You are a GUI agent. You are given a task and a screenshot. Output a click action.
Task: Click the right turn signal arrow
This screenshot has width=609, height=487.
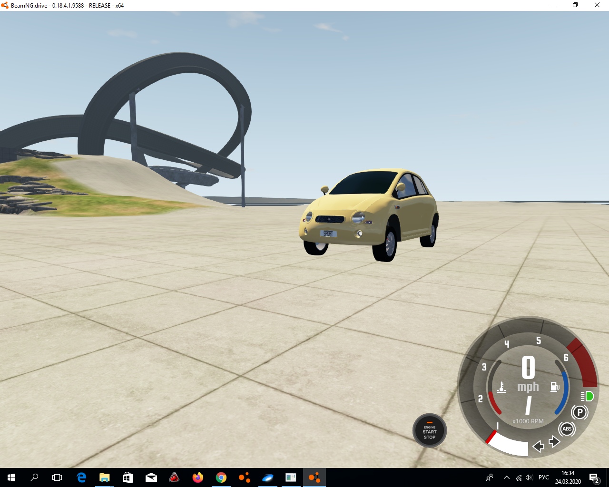tap(554, 442)
